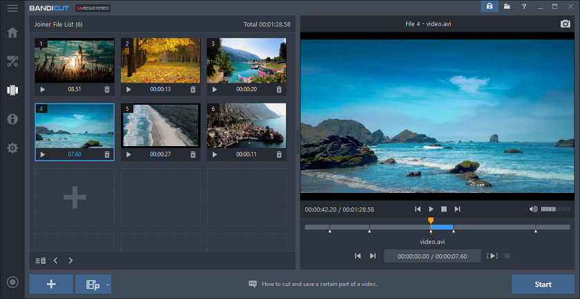Clear all files from joiner list

pos(41,260)
